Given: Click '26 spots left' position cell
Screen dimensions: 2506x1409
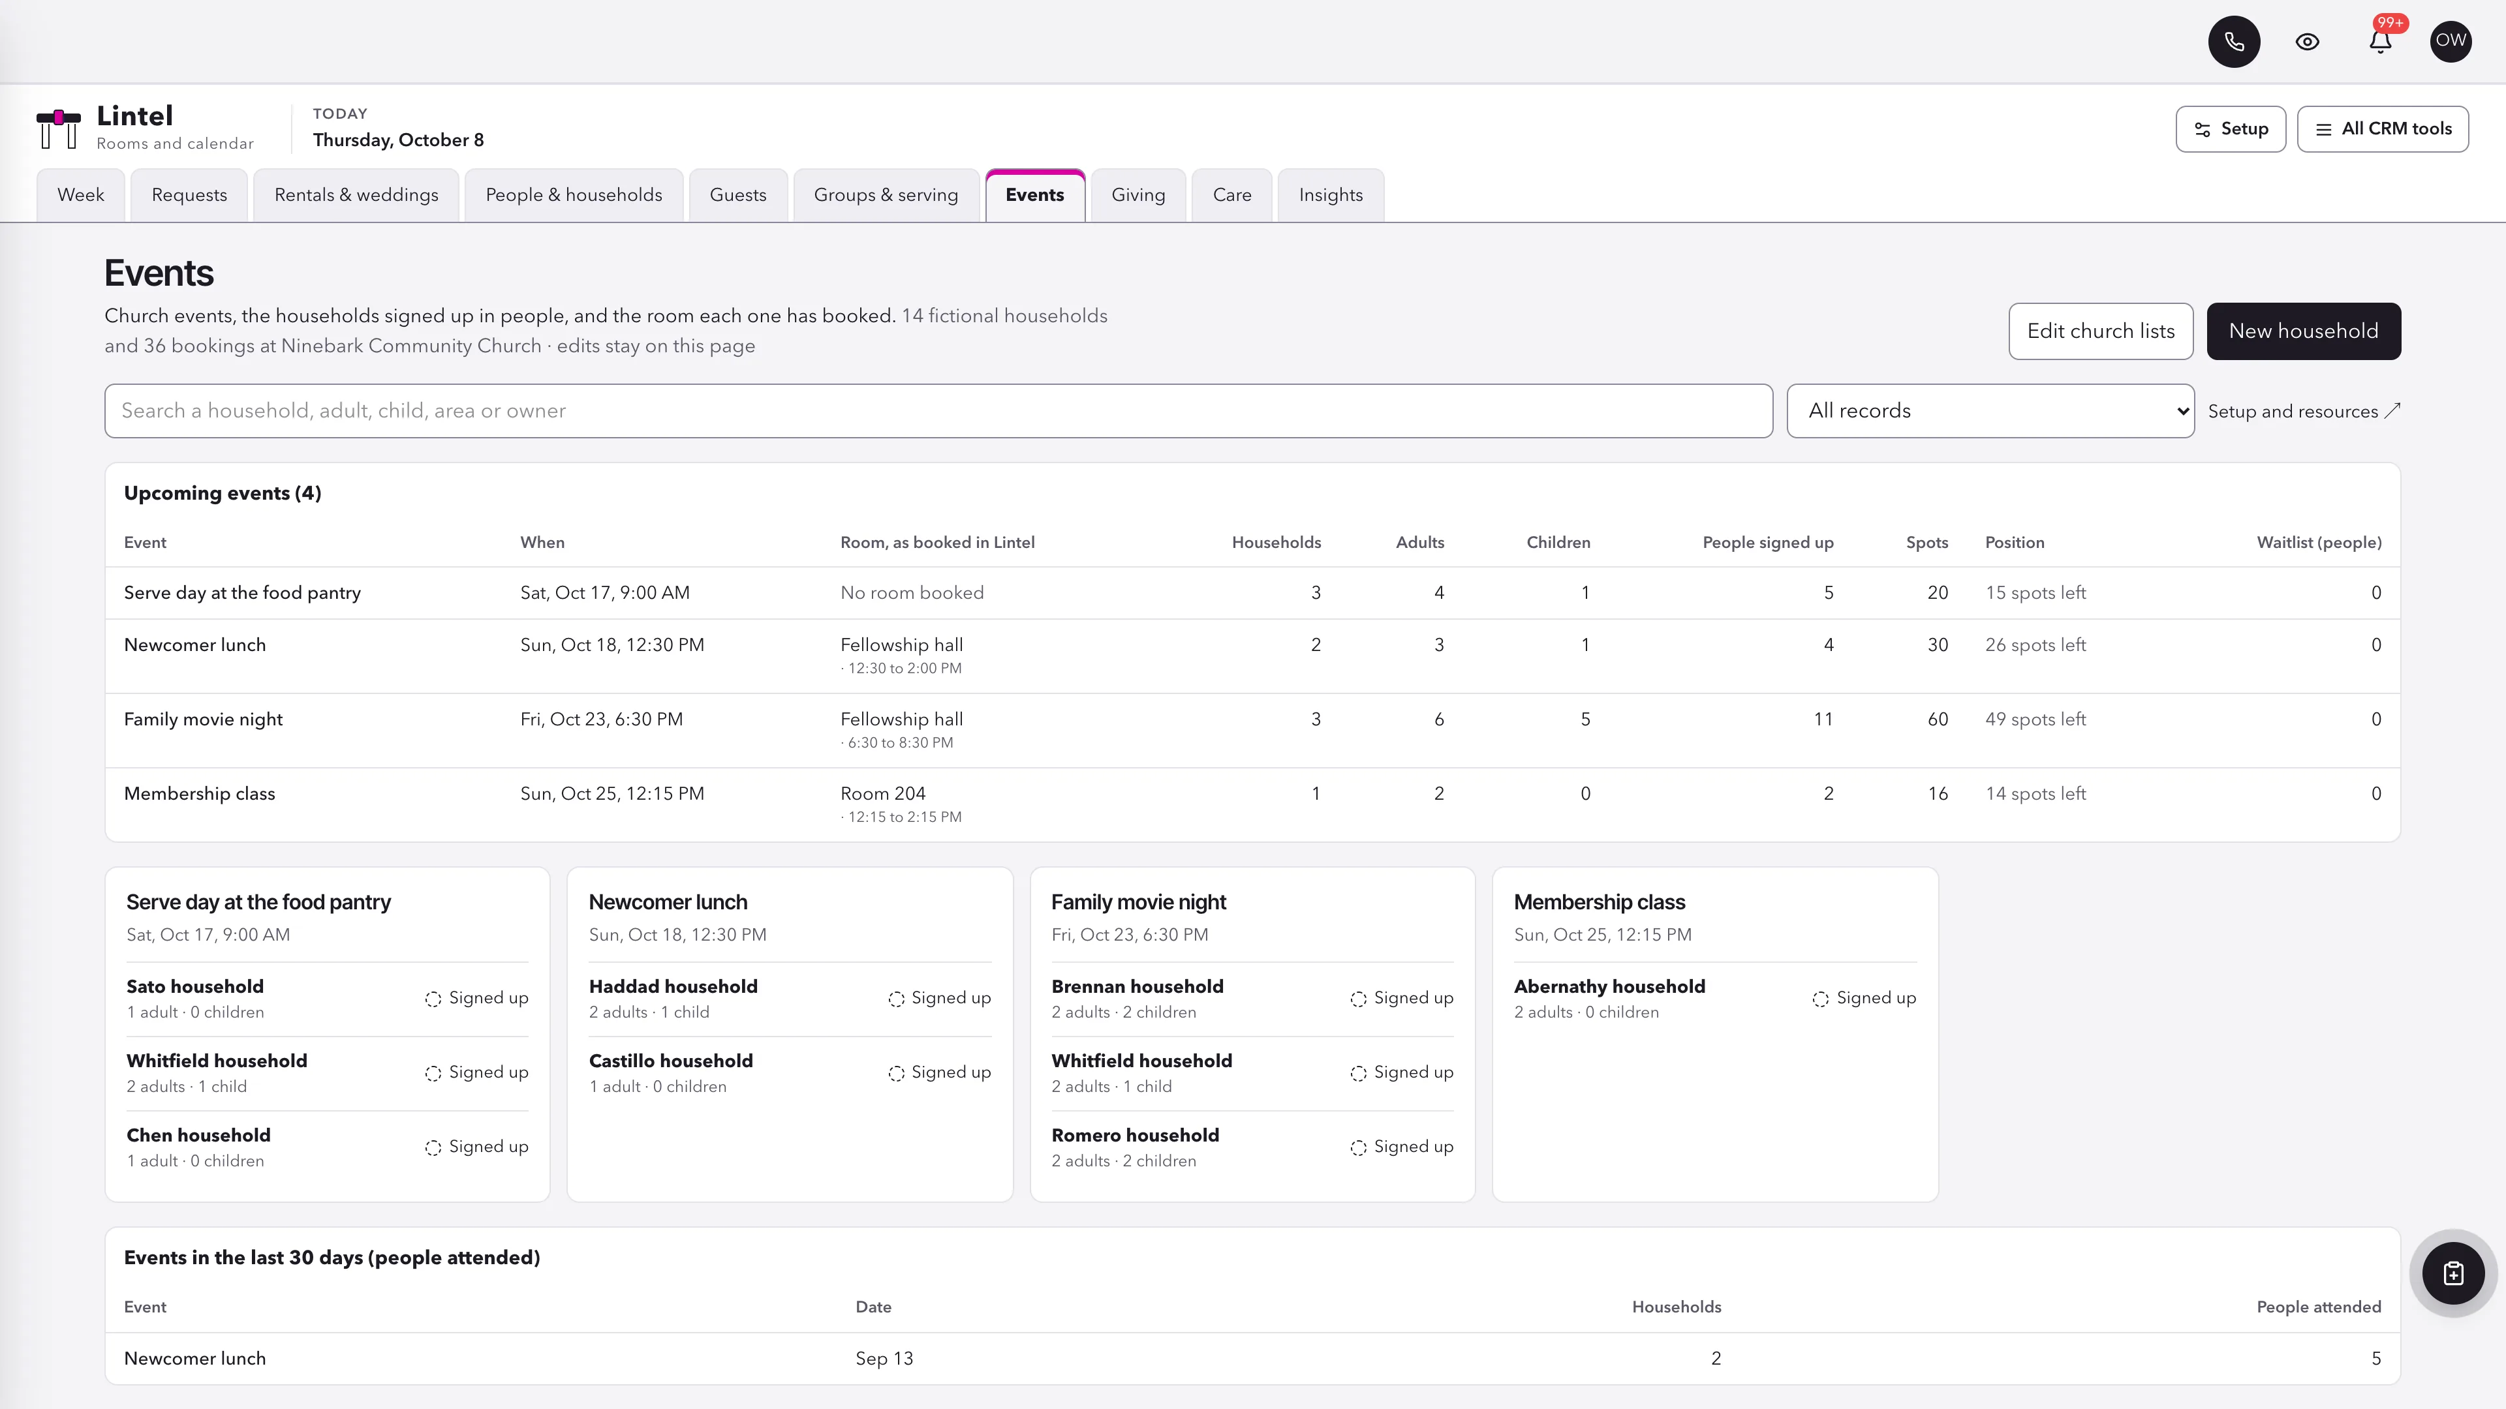Looking at the screenshot, I should tap(2035, 646).
